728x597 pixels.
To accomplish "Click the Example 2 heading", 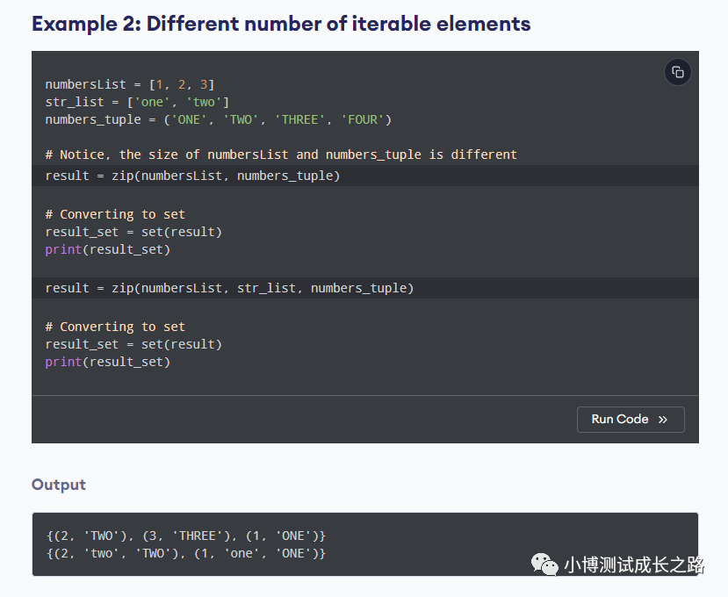I will pos(281,24).
